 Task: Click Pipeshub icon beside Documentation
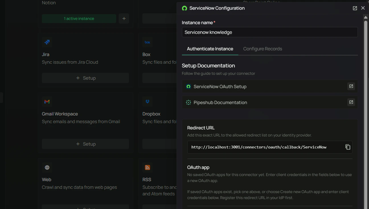(188, 102)
